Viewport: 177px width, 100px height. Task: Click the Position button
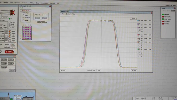click(x=4, y=67)
